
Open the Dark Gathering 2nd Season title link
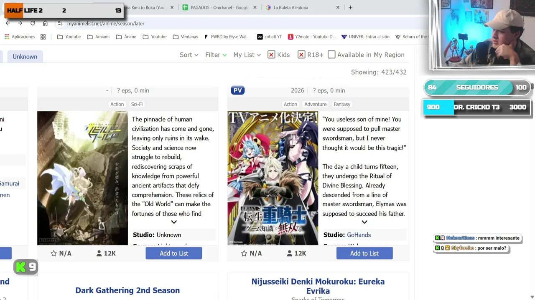pos(127,290)
